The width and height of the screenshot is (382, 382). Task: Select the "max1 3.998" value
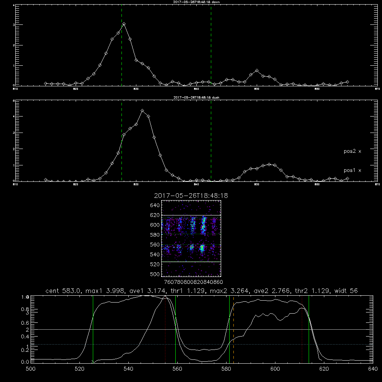(x=104, y=291)
